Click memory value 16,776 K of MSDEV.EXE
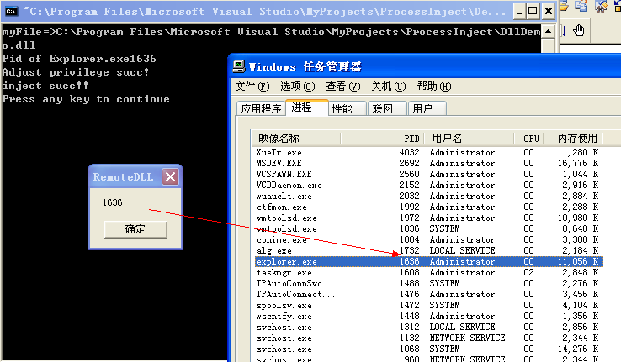The height and width of the screenshot is (362, 621). pyautogui.click(x=578, y=163)
